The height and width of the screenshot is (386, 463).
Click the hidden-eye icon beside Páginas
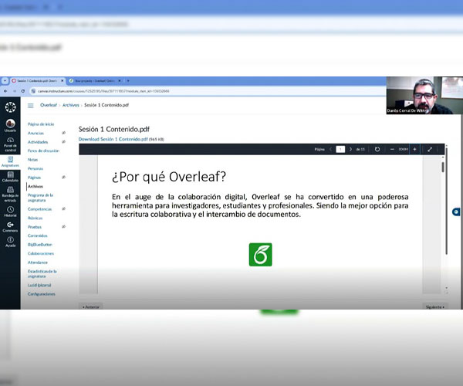[x=63, y=178]
